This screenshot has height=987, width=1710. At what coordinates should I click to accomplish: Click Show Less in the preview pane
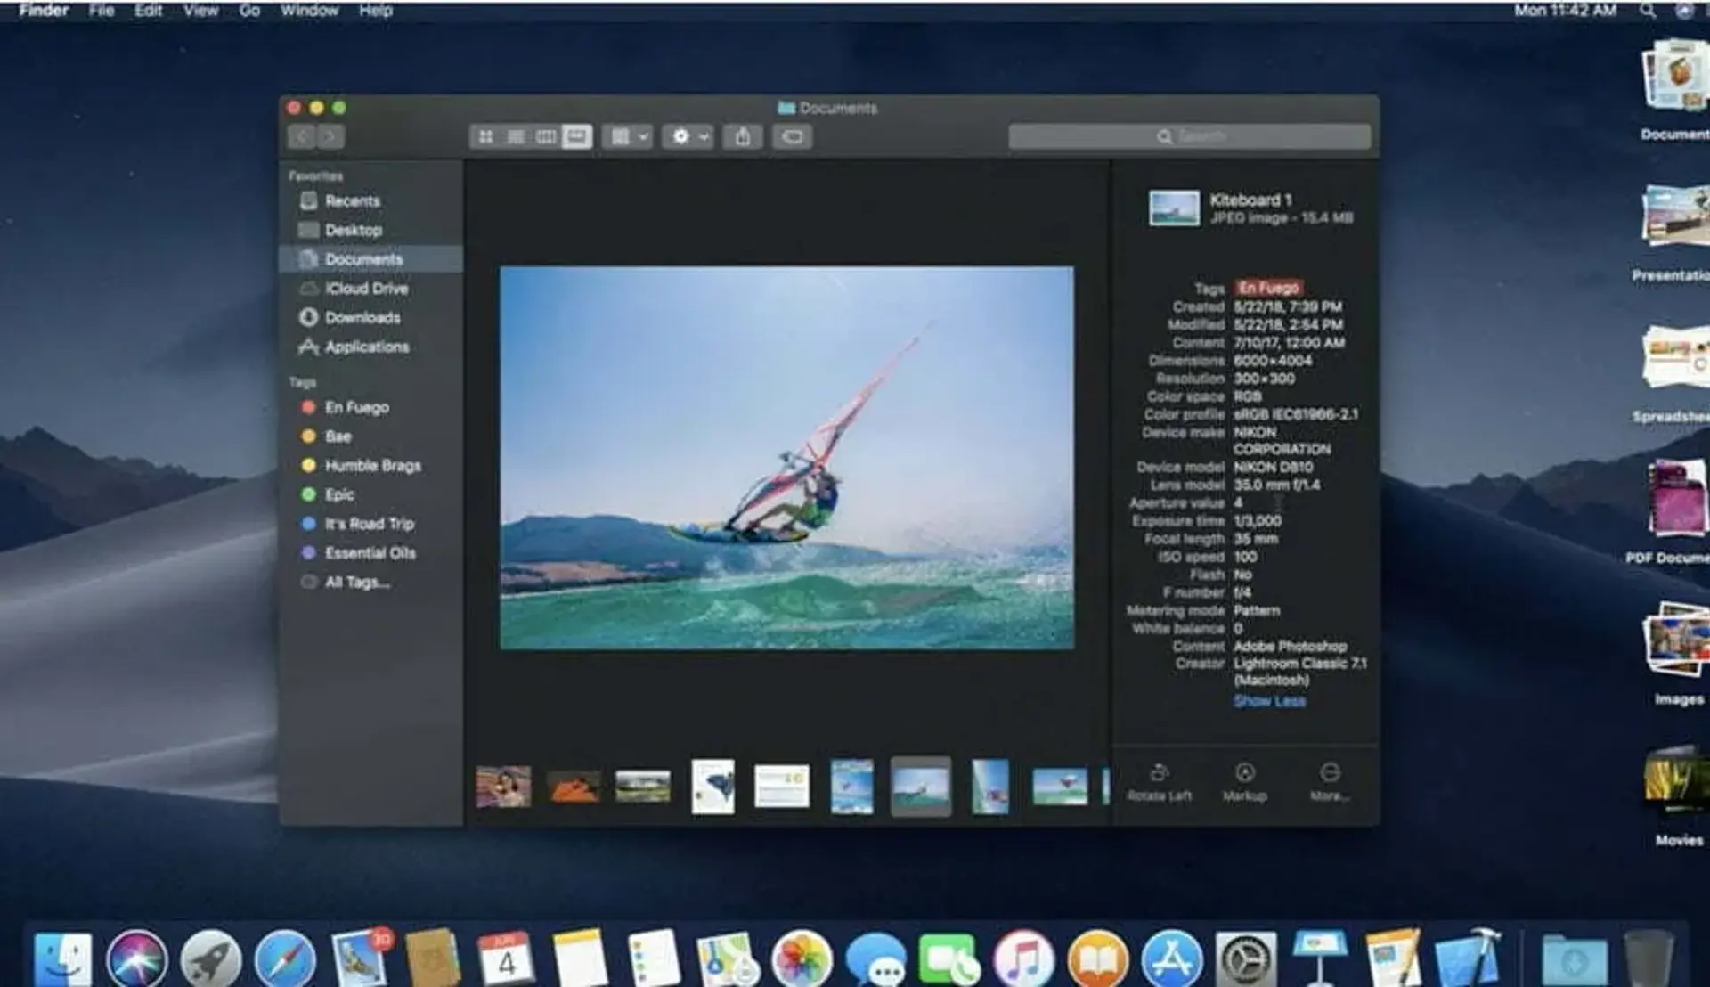[x=1269, y=701]
